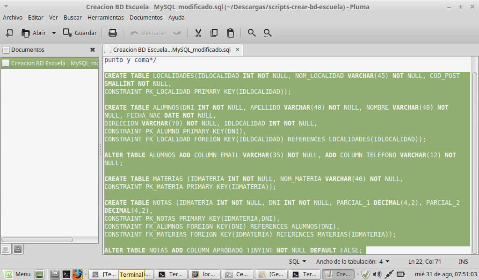Open the Find magnifier tool
The image size is (479, 280).
252,33
